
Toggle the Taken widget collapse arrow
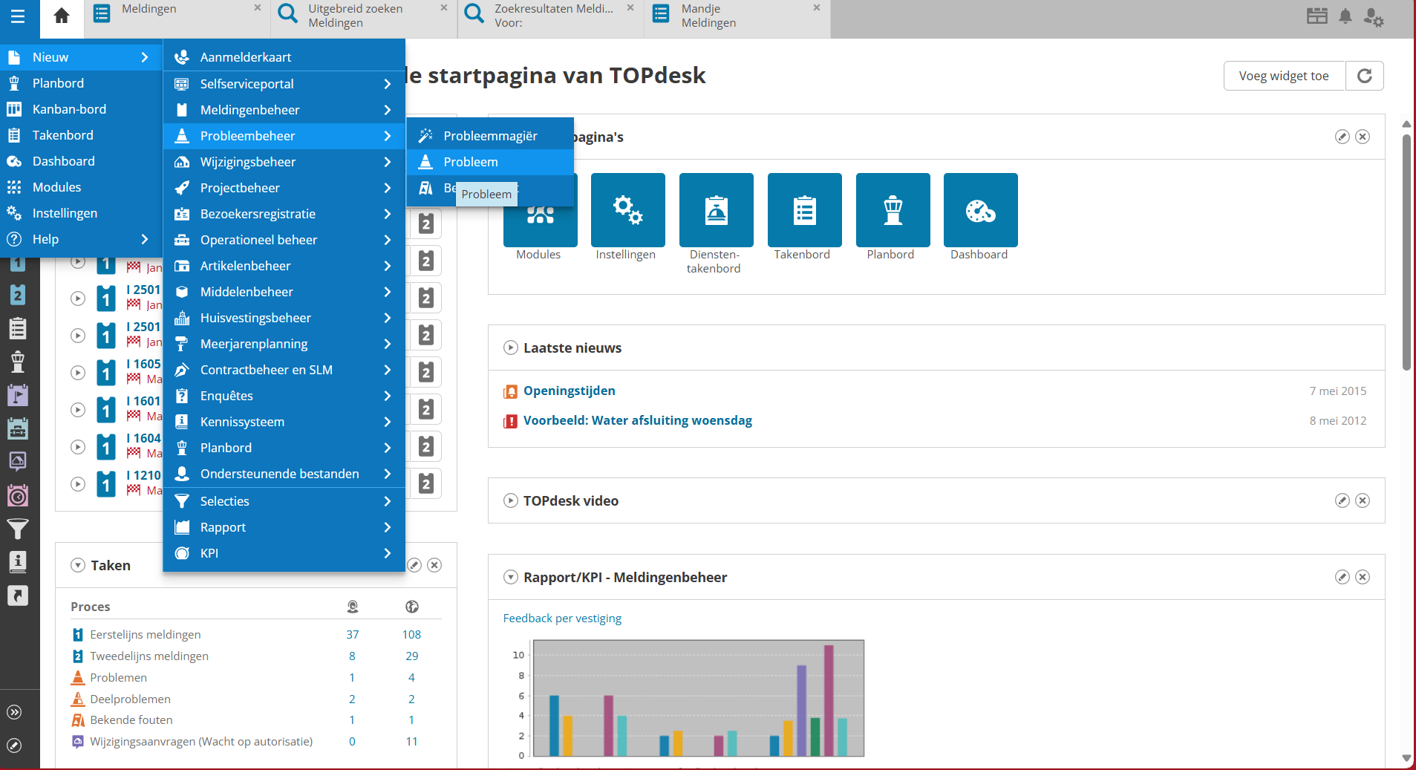tap(78, 565)
